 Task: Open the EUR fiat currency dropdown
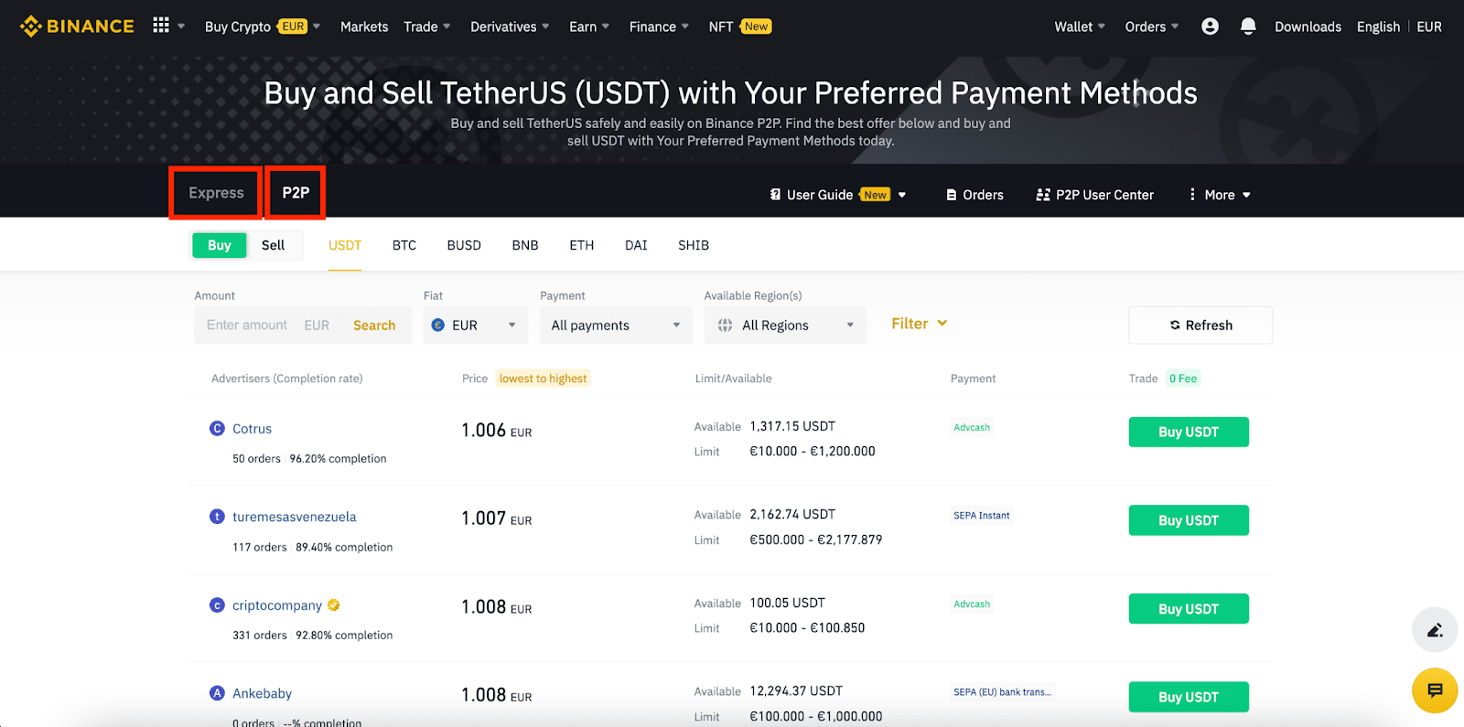[475, 326]
